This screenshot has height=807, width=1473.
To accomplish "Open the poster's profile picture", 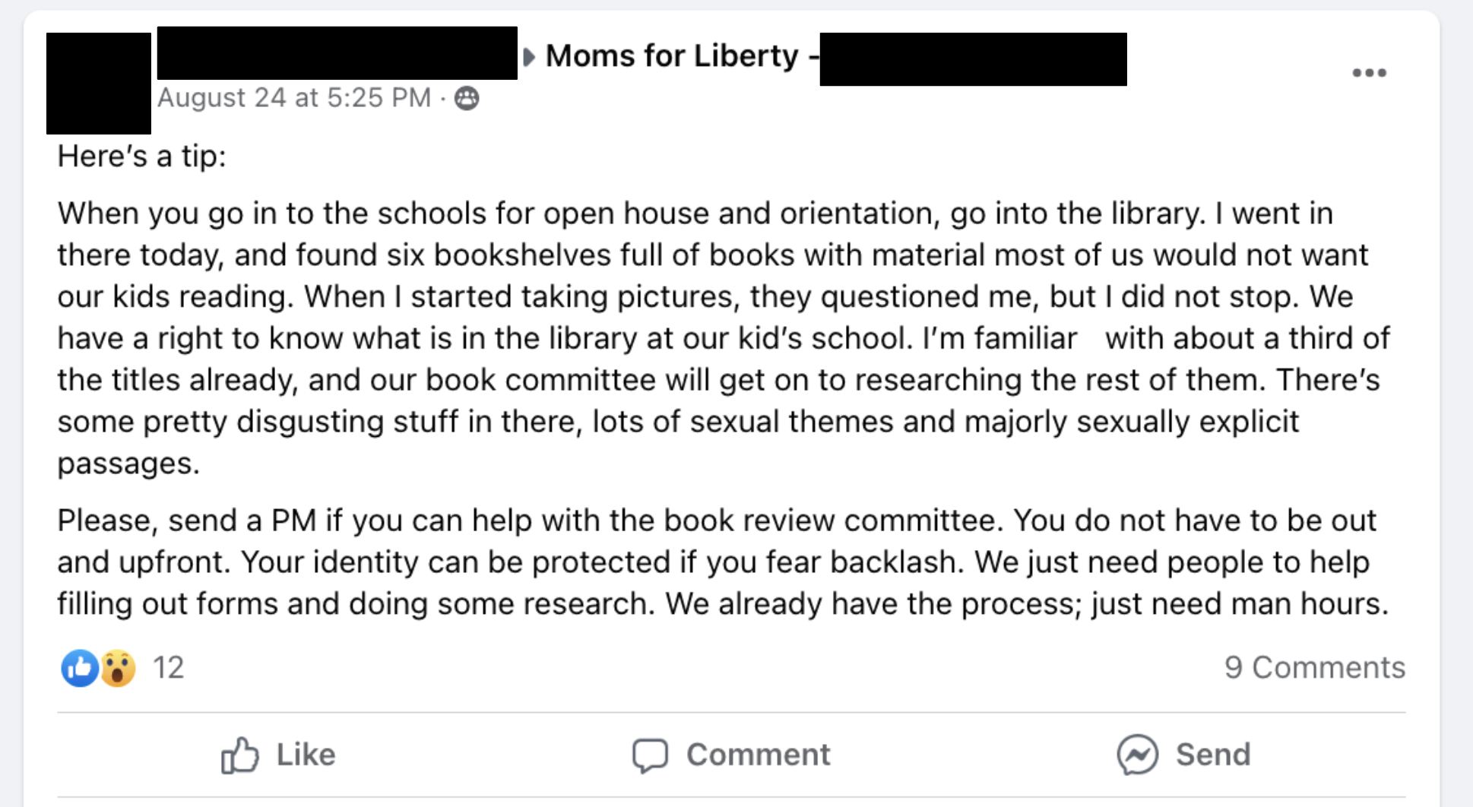I will [x=97, y=81].
